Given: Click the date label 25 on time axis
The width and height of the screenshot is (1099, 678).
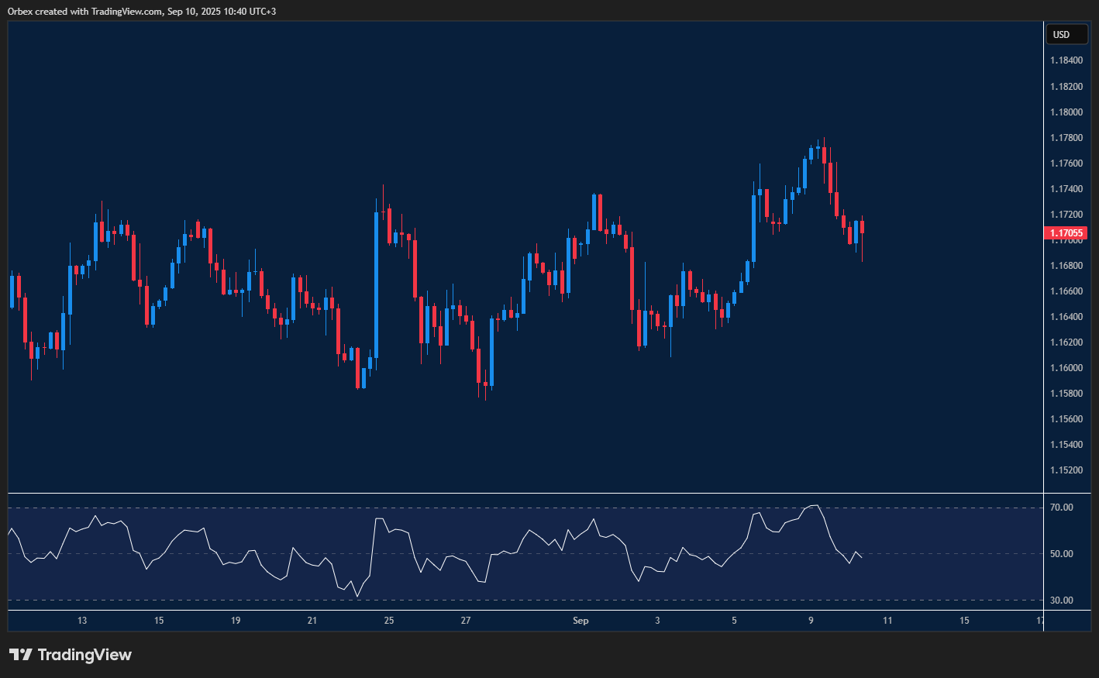Looking at the screenshot, I should point(388,621).
